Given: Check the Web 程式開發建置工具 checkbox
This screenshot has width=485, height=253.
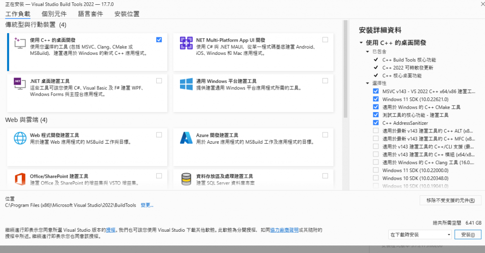Looking at the screenshot, I should click(159, 135).
